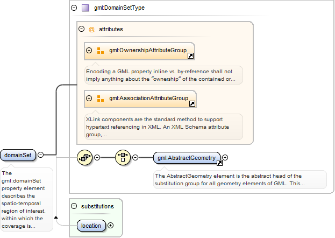Collapse the gml:DomainSetType box
The image size is (335, 238).
(x=74, y=8)
